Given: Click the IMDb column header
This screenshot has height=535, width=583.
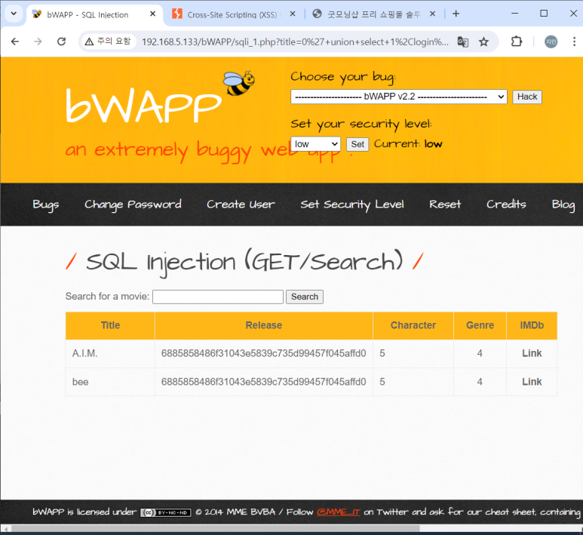Looking at the screenshot, I should 532,325.
